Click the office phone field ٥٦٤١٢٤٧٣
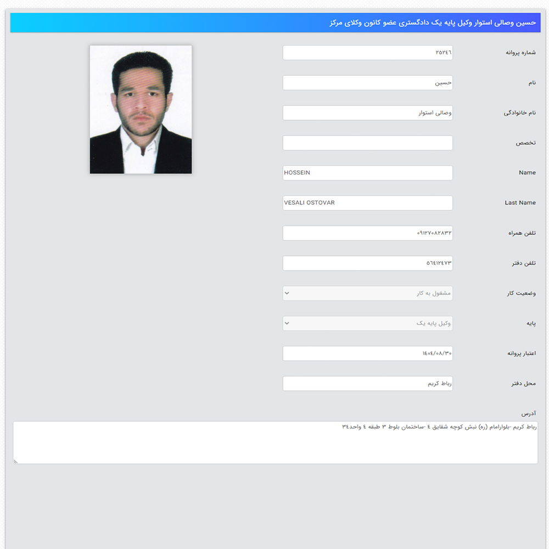549x549 pixels. point(368,264)
